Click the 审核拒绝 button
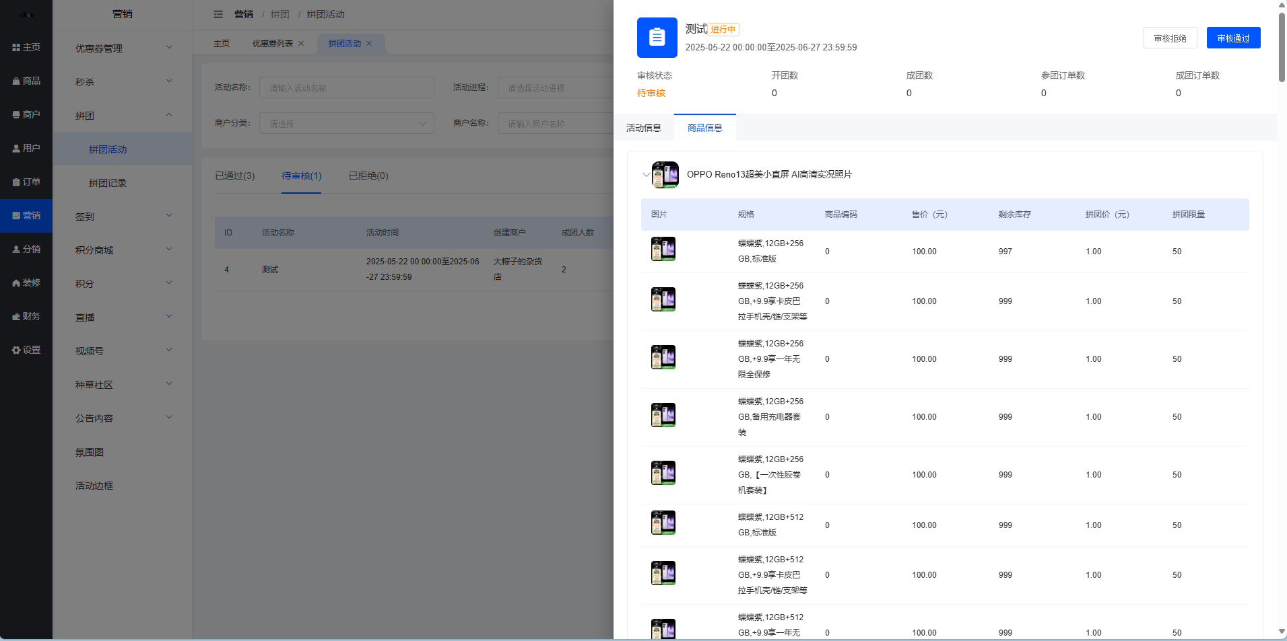 1170,38
